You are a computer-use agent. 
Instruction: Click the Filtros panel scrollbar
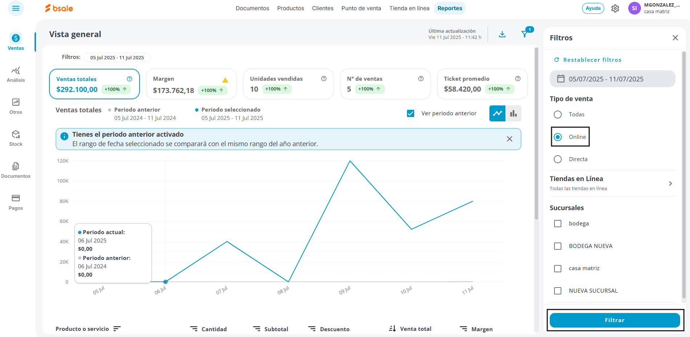tap(684, 174)
